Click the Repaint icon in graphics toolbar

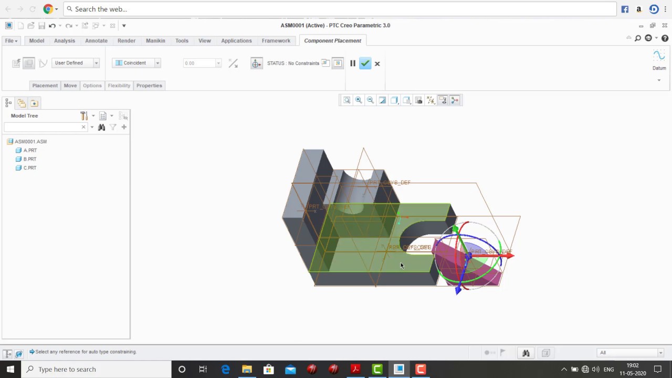pos(382,100)
